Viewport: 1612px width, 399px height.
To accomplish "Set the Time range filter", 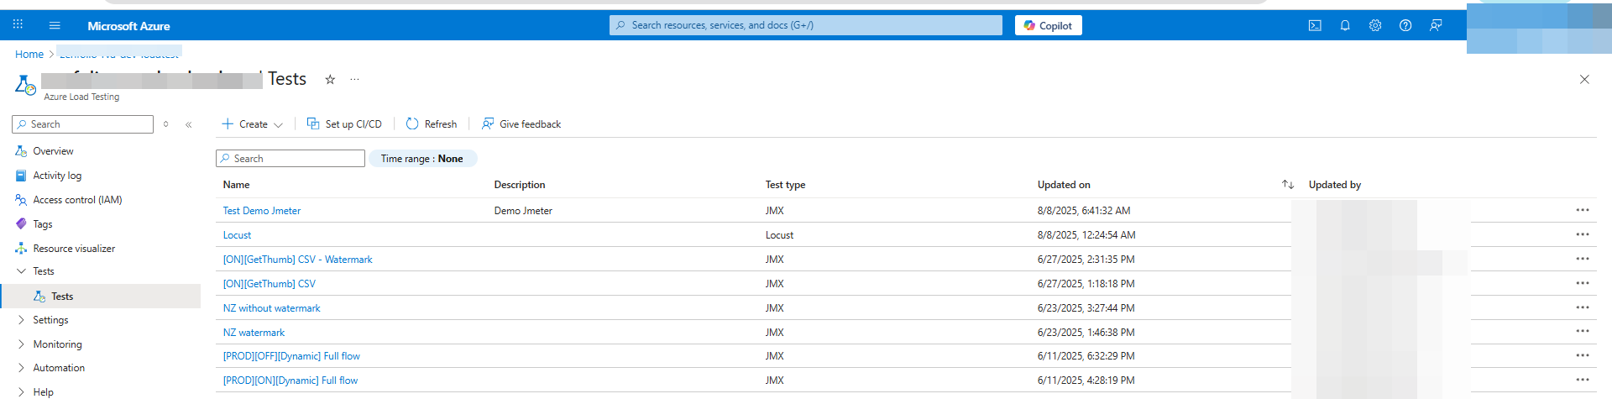I will 422,159.
